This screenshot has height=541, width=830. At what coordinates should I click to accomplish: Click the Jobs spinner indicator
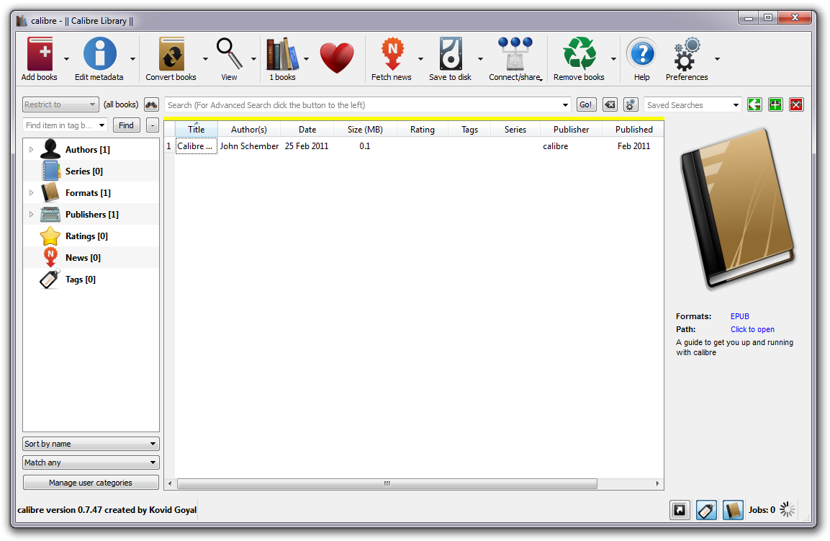[787, 510]
